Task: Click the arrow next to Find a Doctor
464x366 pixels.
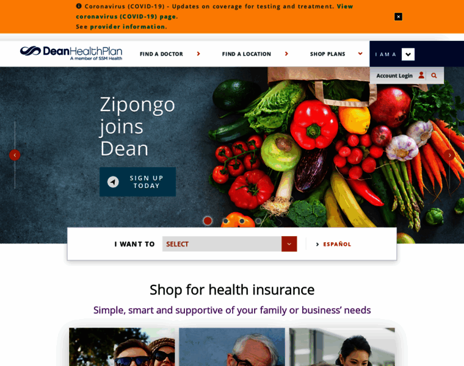Action: [x=198, y=54]
